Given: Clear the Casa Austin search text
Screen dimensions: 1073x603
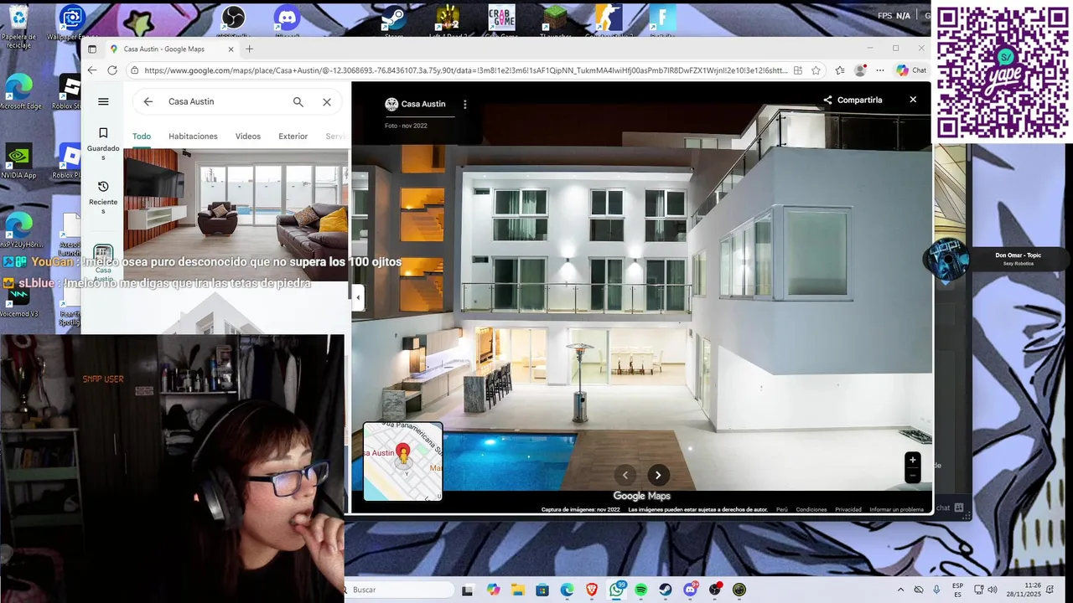Looking at the screenshot, I should [327, 101].
